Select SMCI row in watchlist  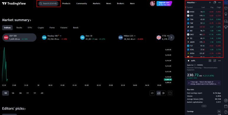tap(204, 34)
